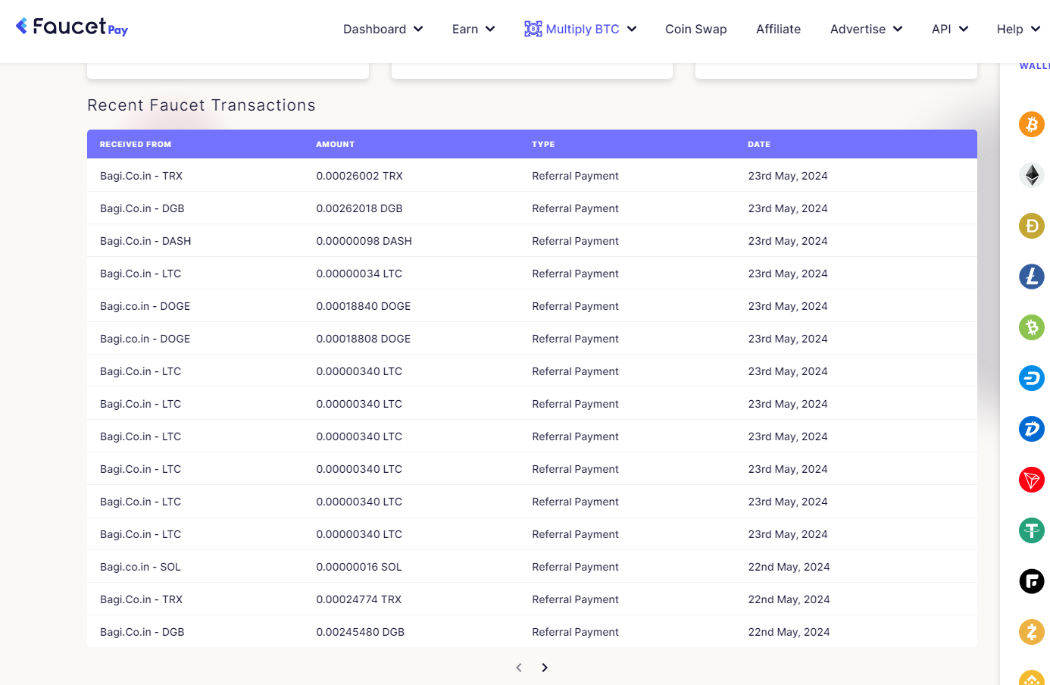The image size is (1050, 685).
Task: Open the Multiply BTC dropdown
Action: coord(580,29)
